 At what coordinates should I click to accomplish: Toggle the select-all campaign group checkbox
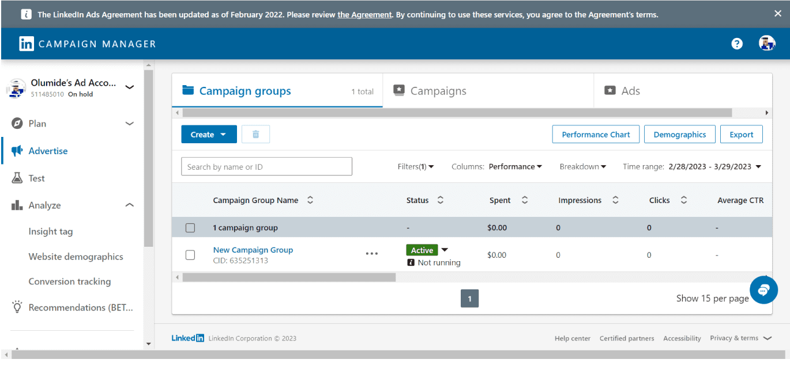tap(190, 228)
